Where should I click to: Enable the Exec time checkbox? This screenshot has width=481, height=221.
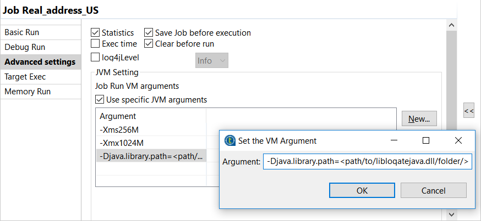pos(95,44)
